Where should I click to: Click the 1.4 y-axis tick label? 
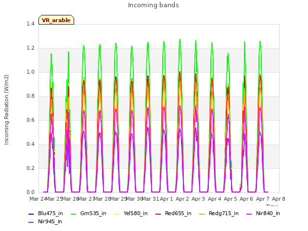tap(30, 24)
